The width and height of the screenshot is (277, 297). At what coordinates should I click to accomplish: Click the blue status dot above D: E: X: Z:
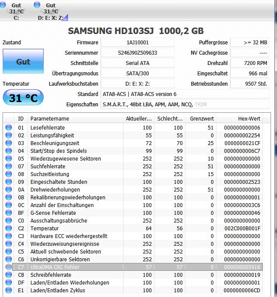(37, 5)
